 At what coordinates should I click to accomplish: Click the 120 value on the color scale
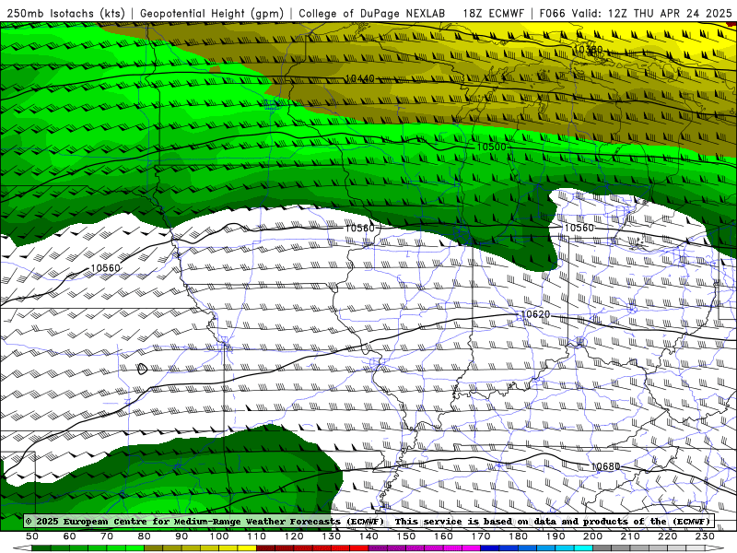(x=294, y=536)
